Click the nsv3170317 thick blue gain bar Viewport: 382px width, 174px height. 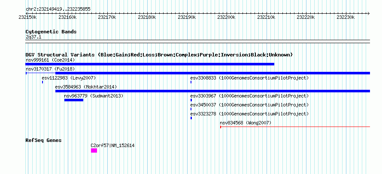coord(213,73)
